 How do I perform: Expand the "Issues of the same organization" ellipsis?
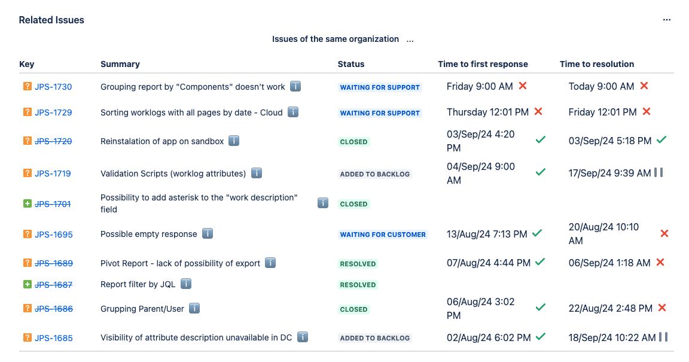410,39
